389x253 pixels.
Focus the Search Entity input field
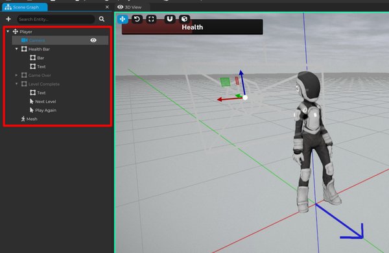pyautogui.click(x=56, y=19)
